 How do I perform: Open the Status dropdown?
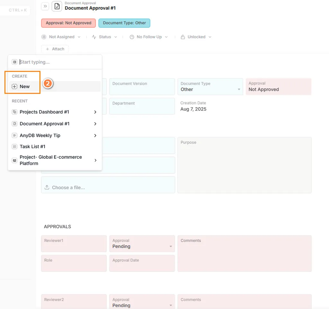[x=104, y=37]
